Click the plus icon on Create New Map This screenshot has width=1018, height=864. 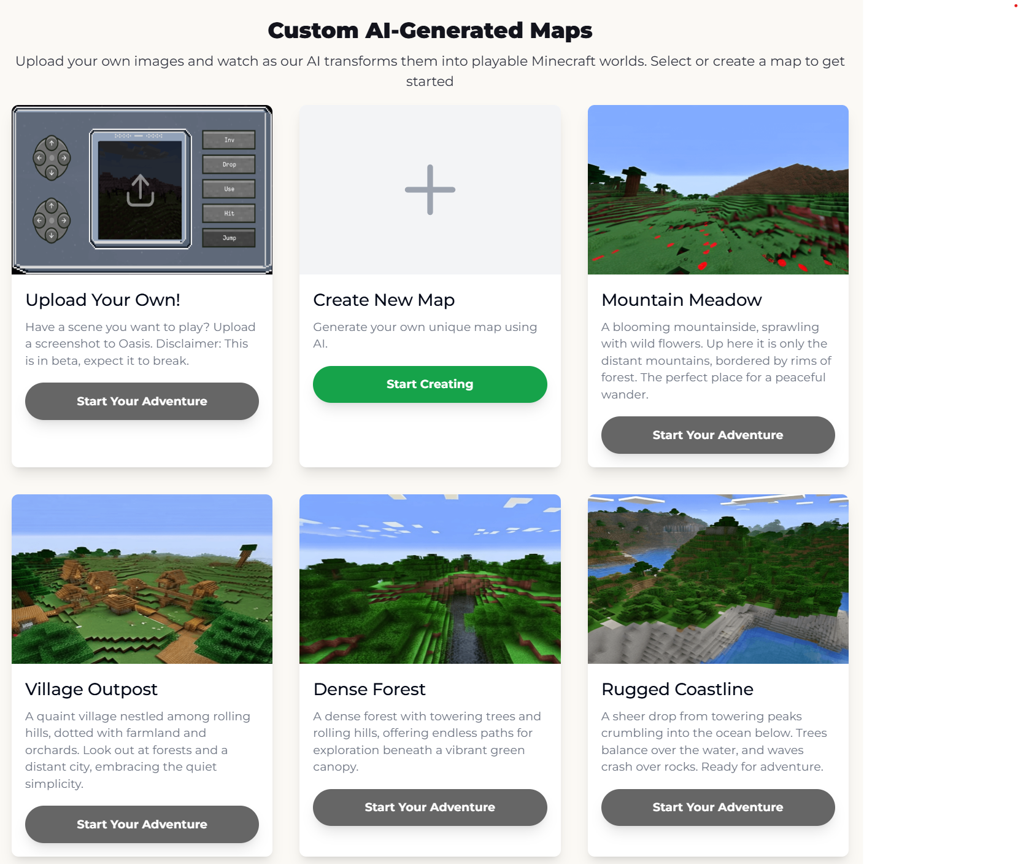coord(430,190)
